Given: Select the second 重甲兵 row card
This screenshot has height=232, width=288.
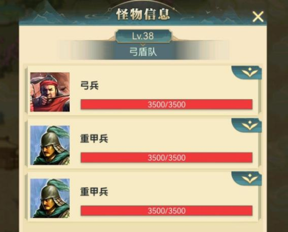Looking at the screenshot, I should [143, 197].
